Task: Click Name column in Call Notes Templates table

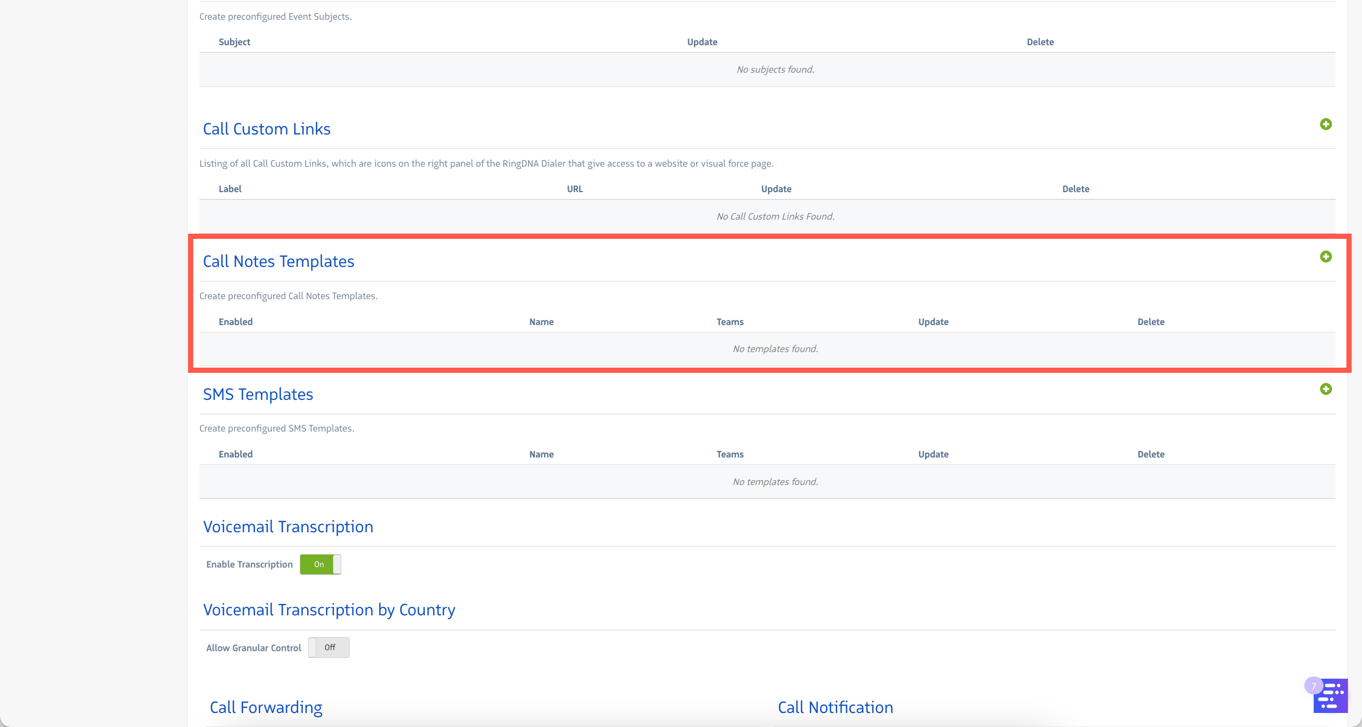Action: click(x=541, y=321)
